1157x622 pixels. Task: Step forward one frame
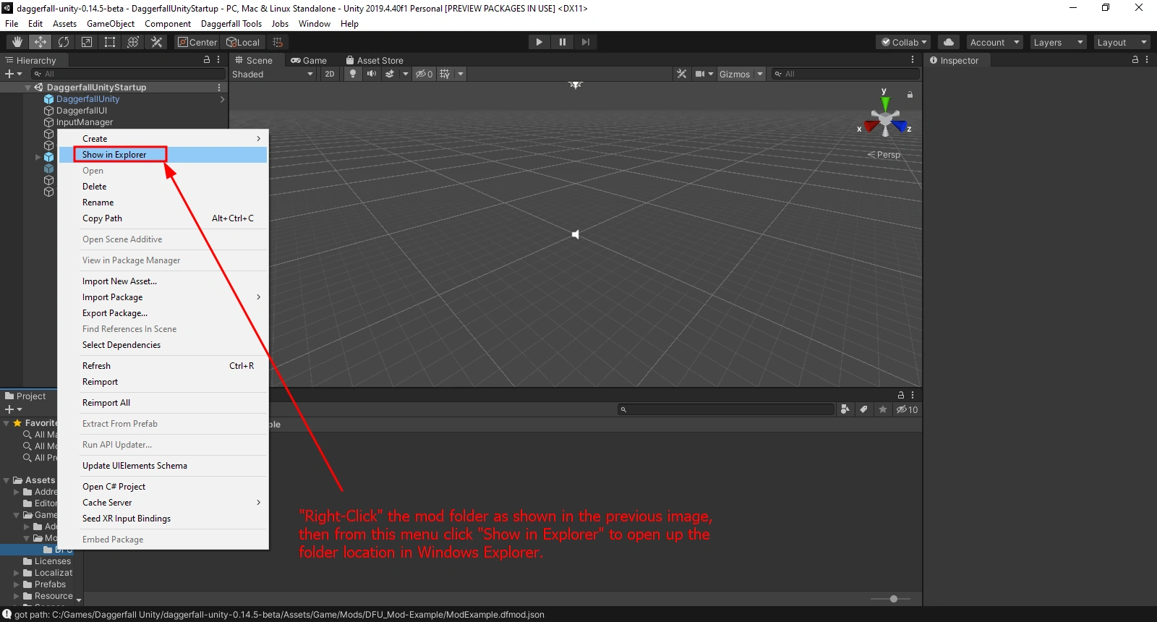[x=585, y=42]
